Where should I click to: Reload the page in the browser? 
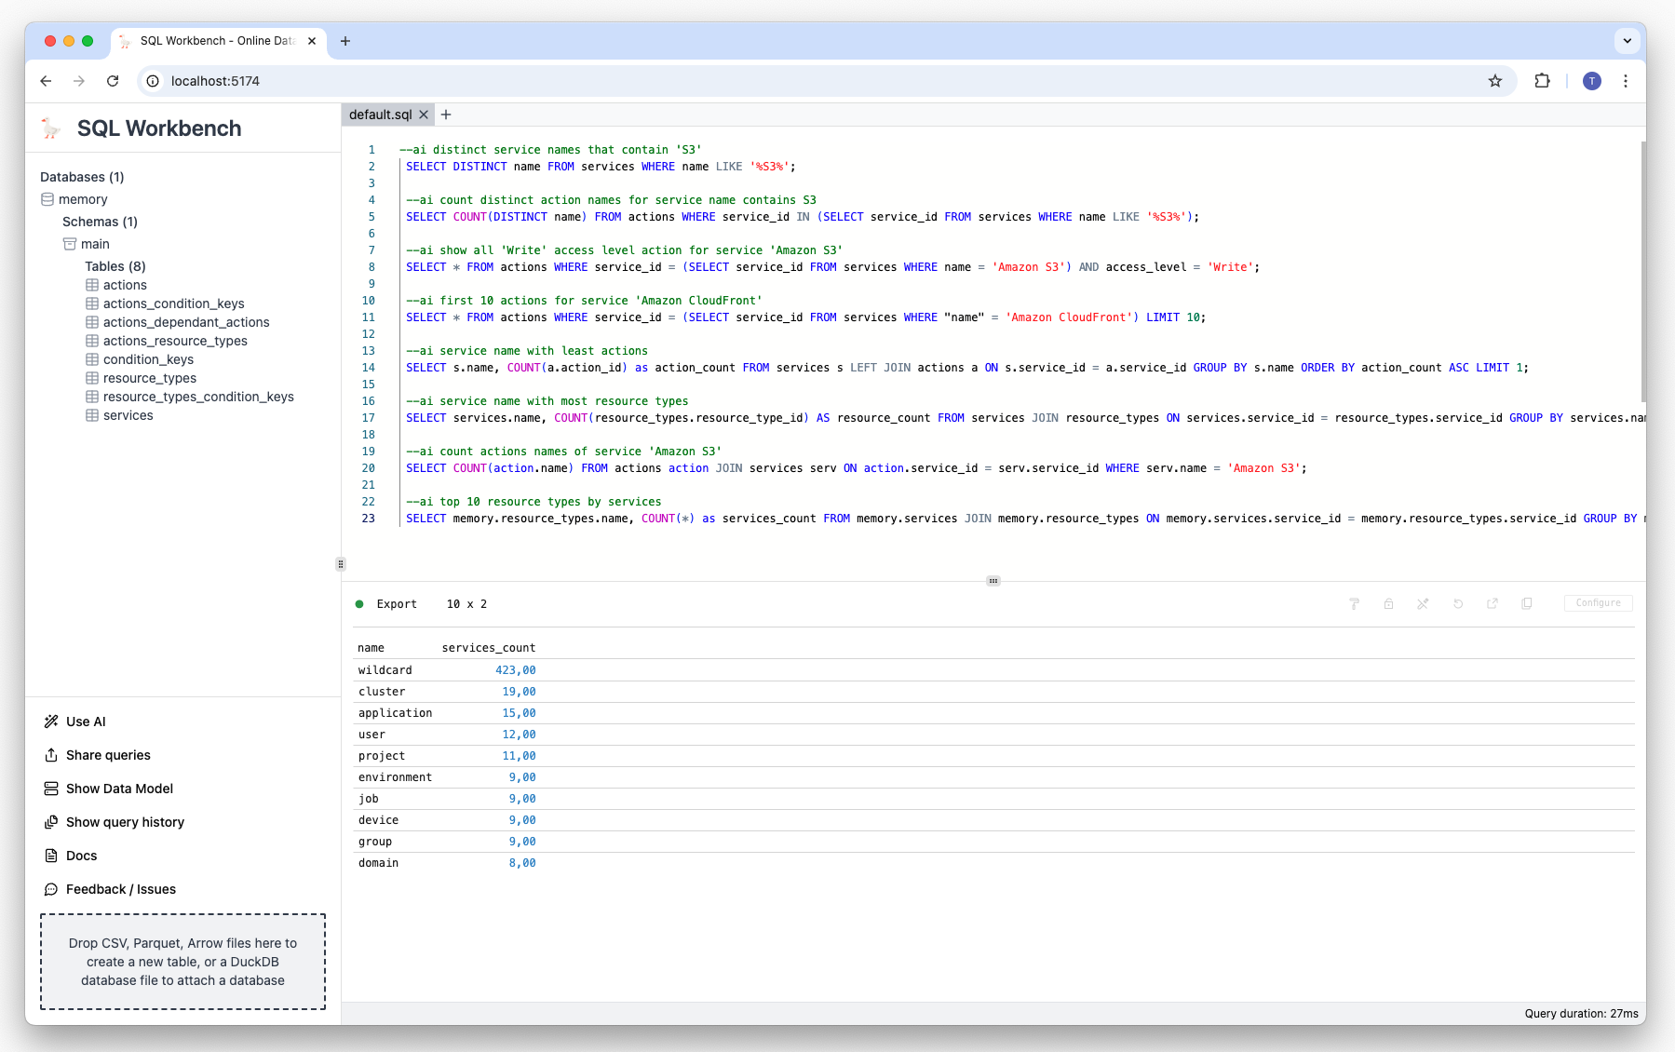tap(113, 81)
